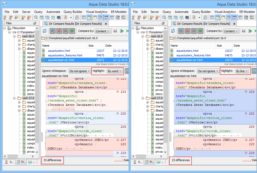
Task: Close the Dir Compare Results tab, left window
Action: point(106,24)
